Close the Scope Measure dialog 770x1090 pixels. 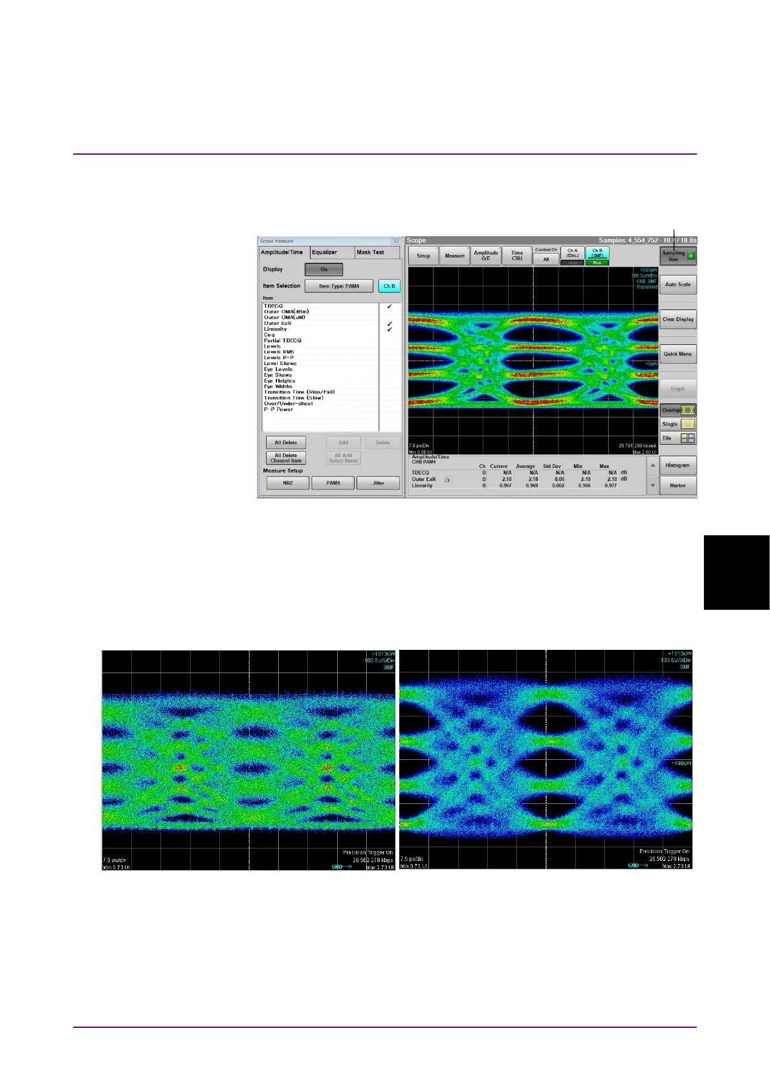[396, 241]
